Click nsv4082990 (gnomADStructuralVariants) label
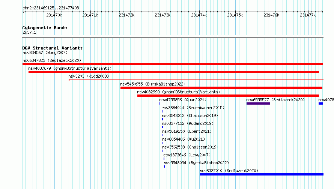 click(x=179, y=92)
